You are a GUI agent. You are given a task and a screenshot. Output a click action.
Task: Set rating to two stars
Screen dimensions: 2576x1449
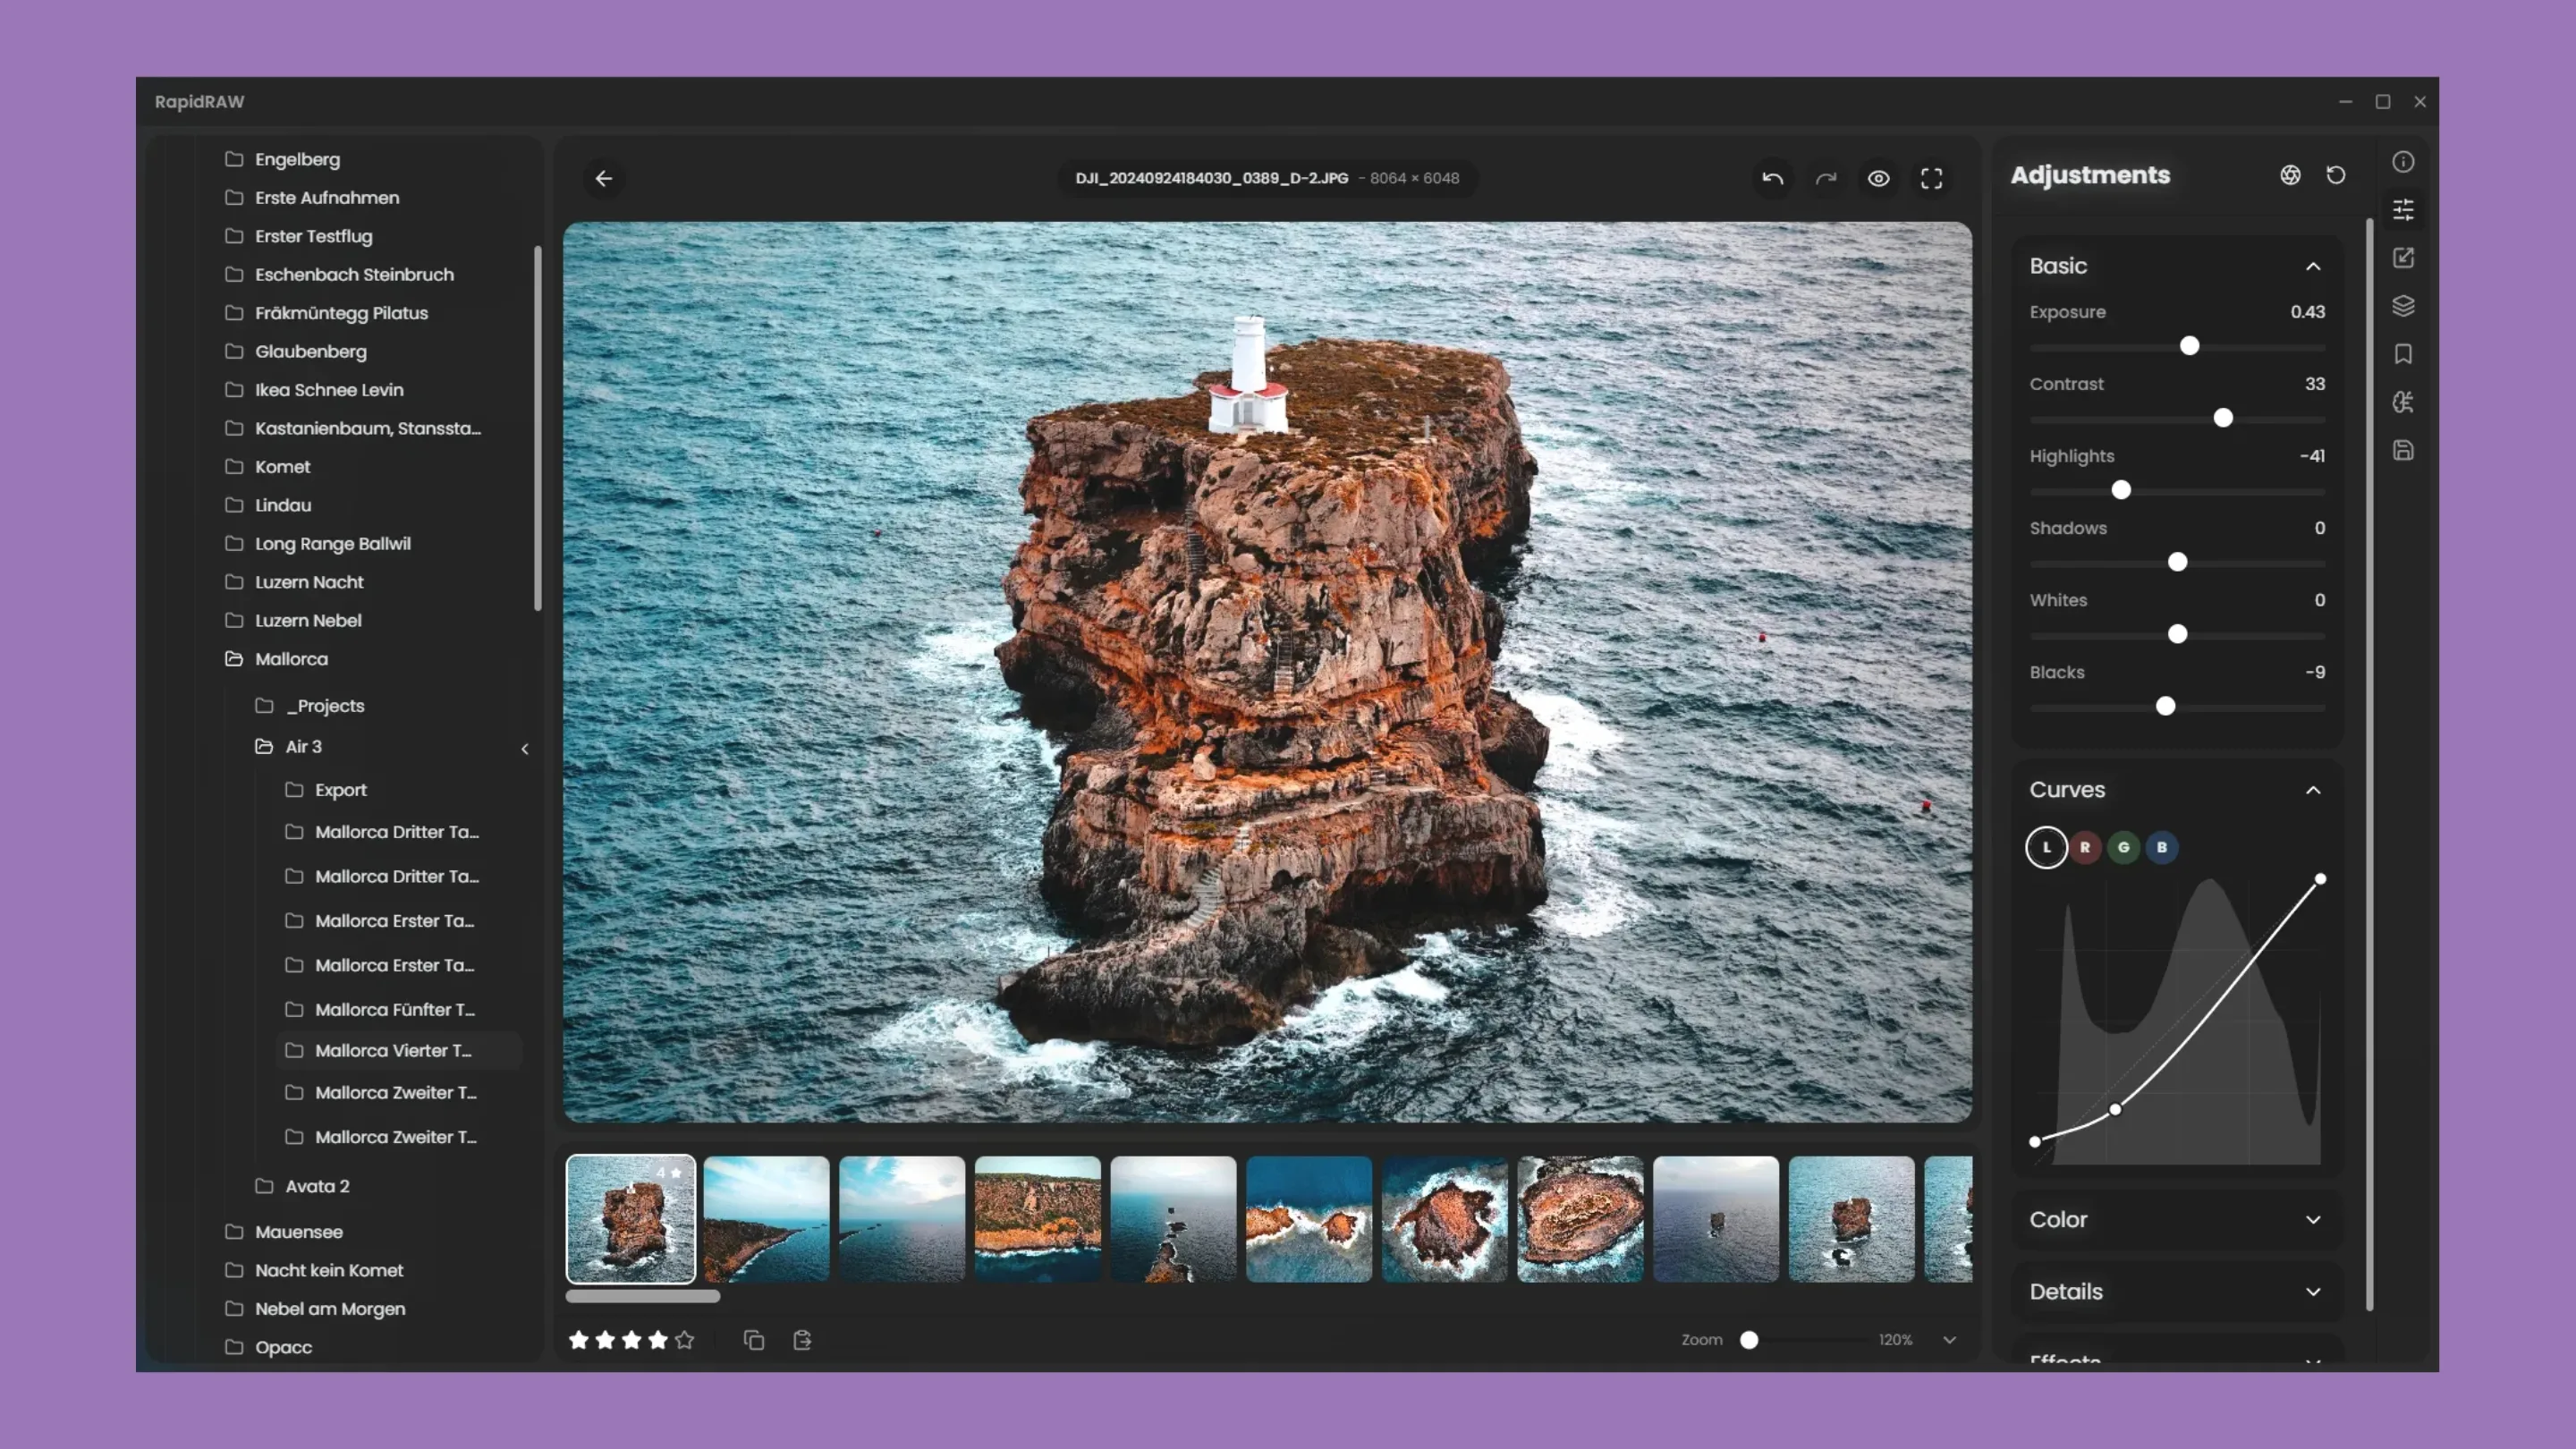point(605,1340)
